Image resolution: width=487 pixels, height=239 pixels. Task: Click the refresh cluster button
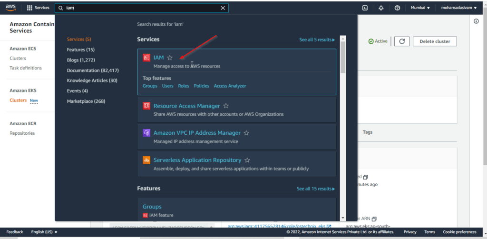(x=402, y=41)
